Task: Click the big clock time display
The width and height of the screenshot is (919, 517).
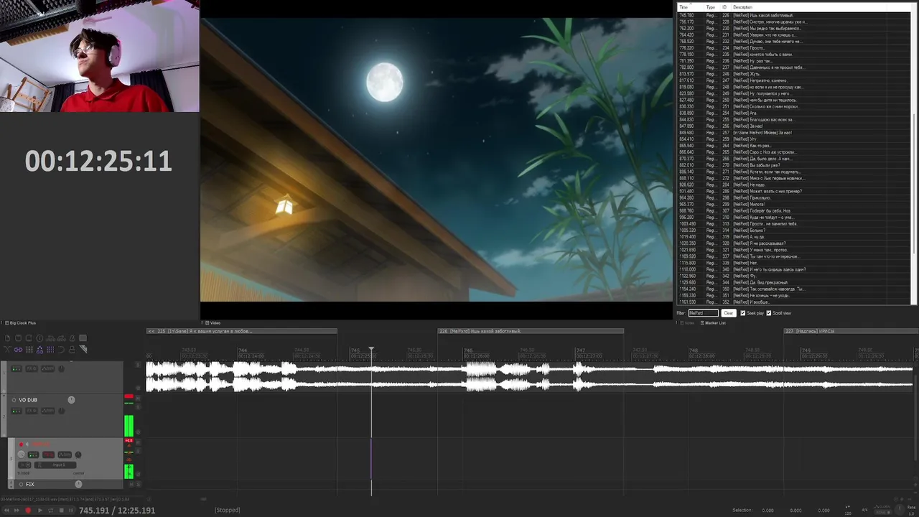Action: [98, 162]
